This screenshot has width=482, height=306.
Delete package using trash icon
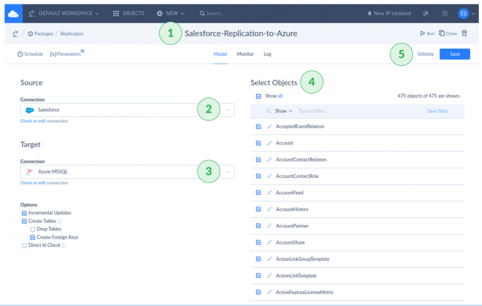click(464, 33)
